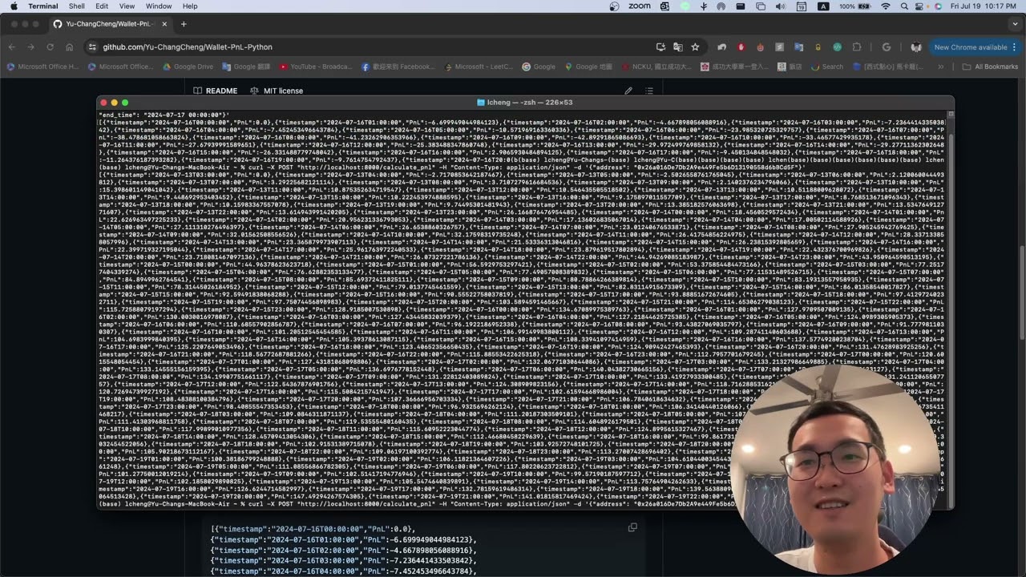Switch to the README tab on GitHub
The width and height of the screenshot is (1026, 577).
[x=216, y=91]
